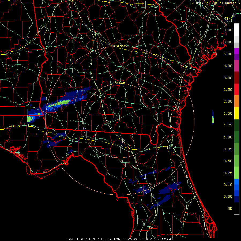Click the 1.50 legend value
The image size is (241, 241).
pos(228,114)
